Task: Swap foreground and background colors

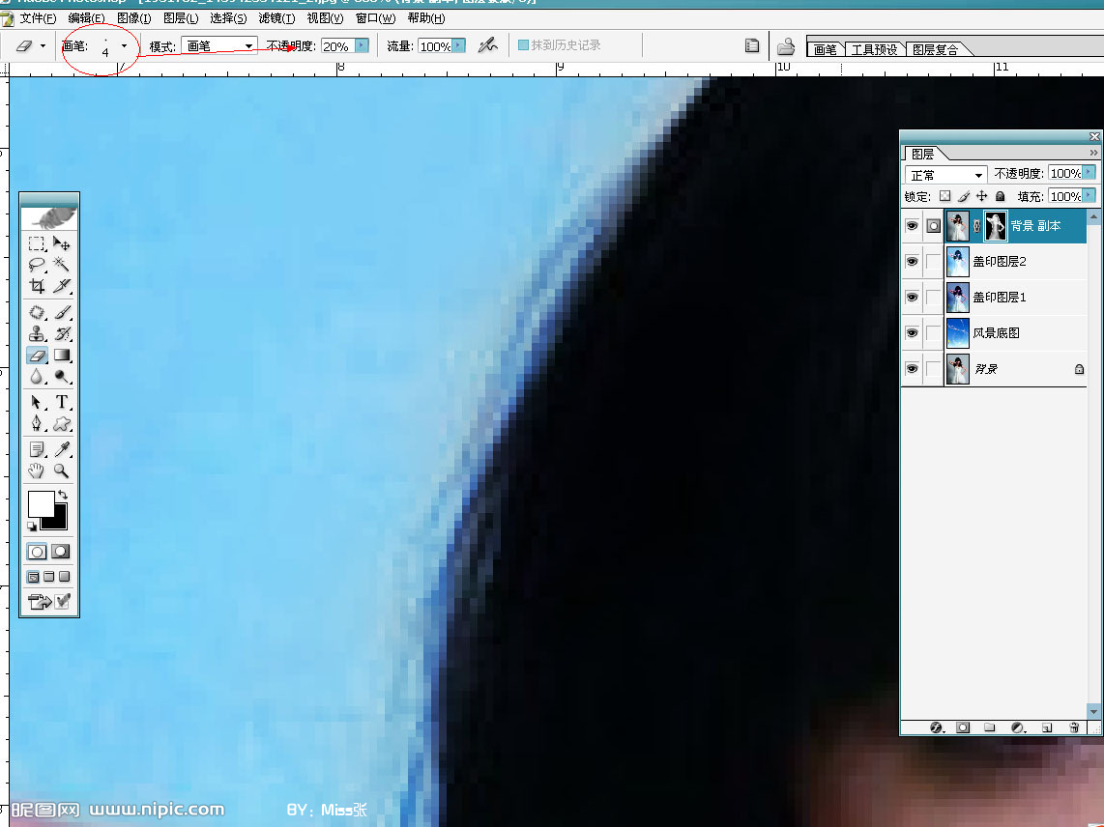Action: click(63, 495)
